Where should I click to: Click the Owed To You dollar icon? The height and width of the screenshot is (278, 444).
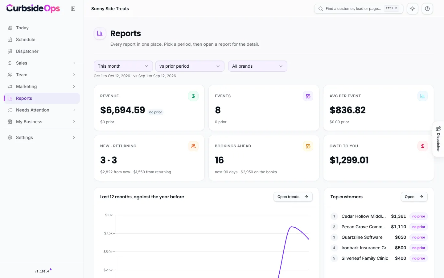(x=423, y=146)
